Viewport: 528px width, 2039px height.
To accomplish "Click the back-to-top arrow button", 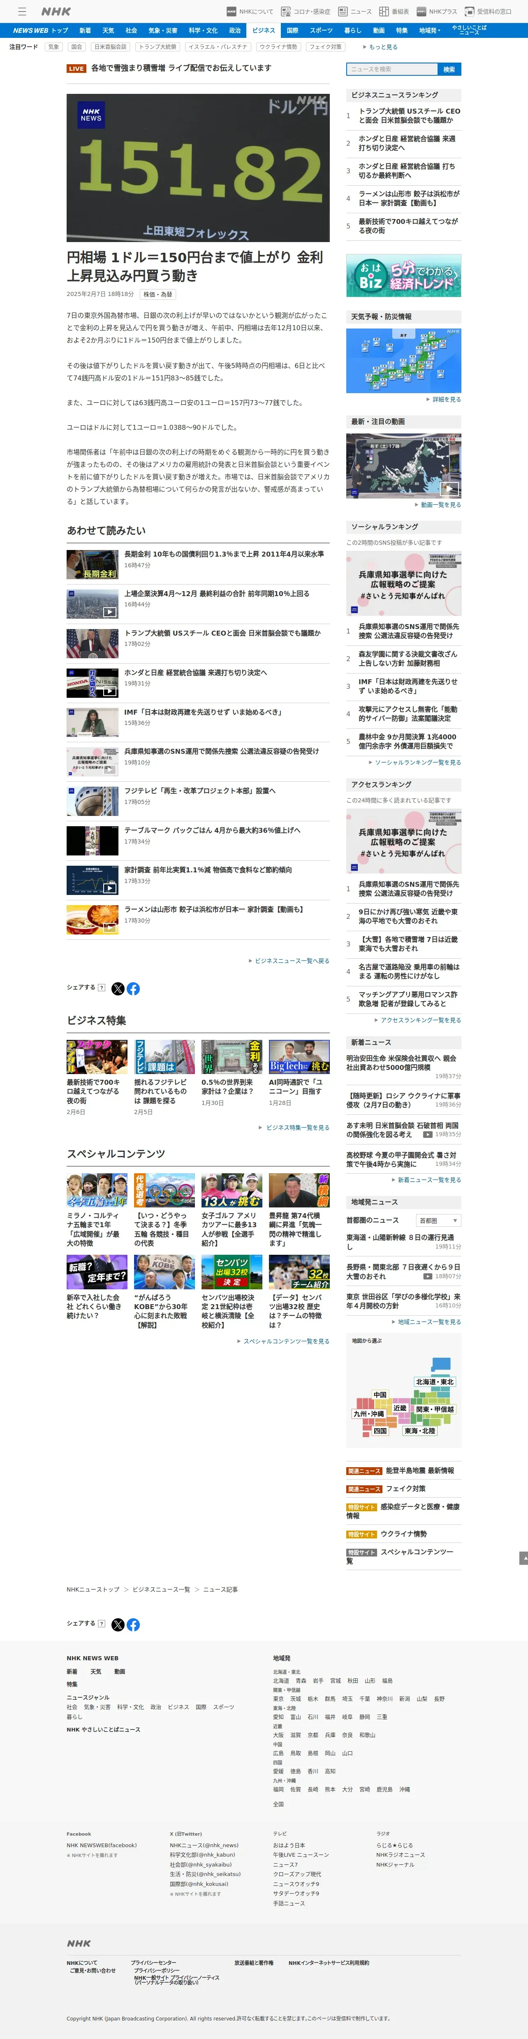I will point(523,1558).
